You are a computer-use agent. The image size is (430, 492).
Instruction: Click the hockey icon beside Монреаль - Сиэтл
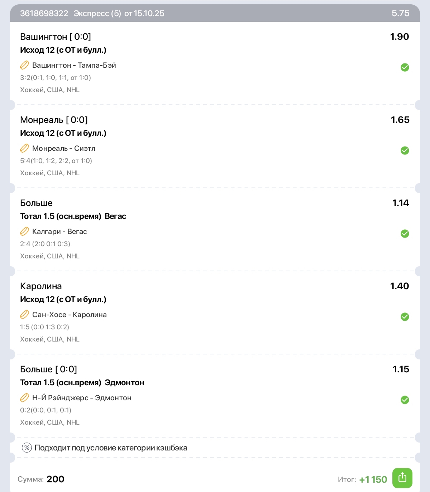coord(24,148)
